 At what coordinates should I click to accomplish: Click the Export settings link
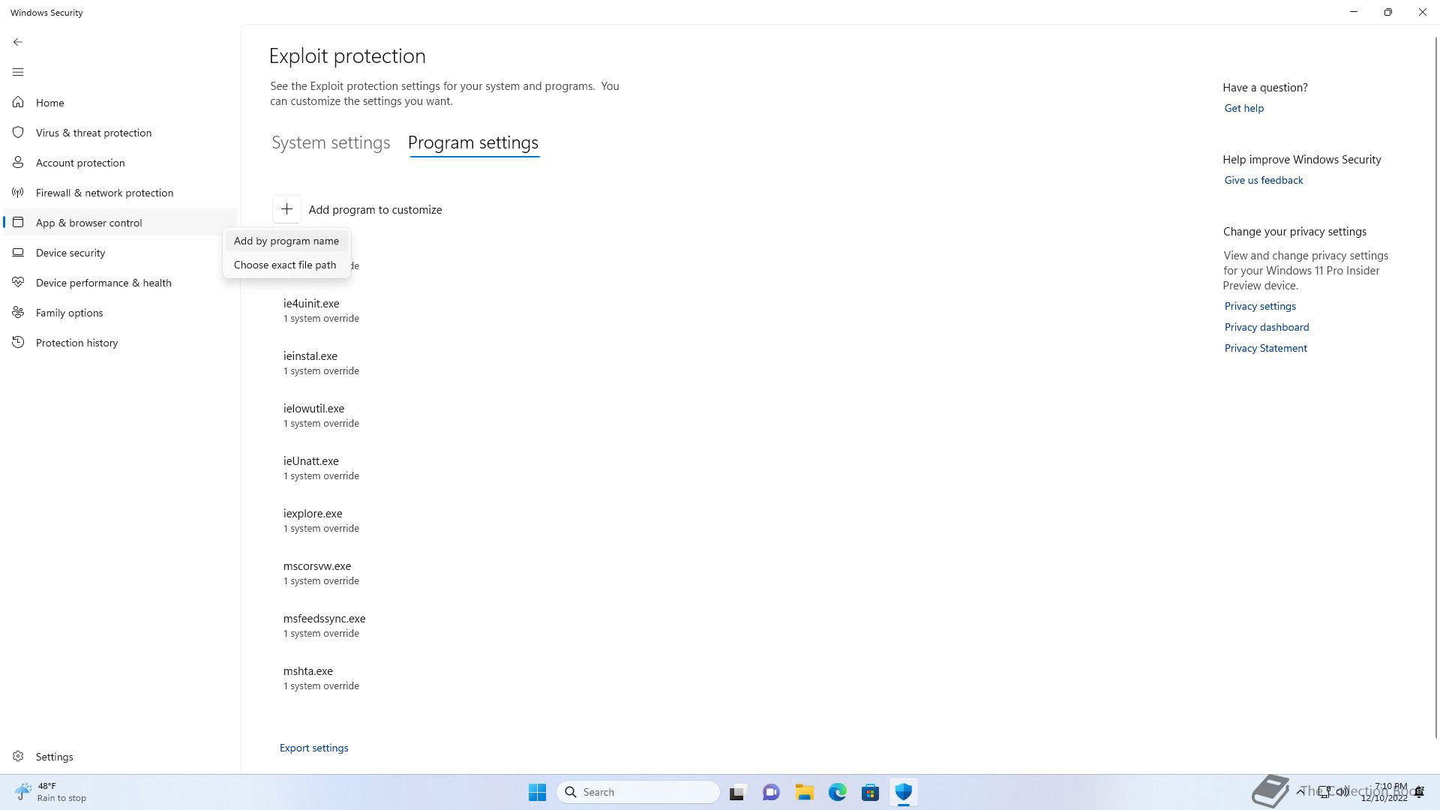pos(313,748)
